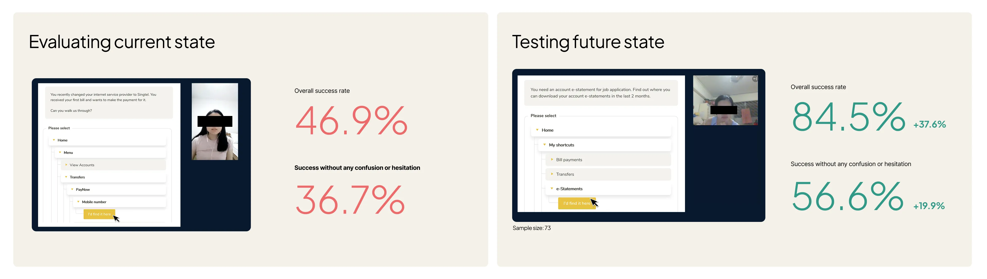Collapse the Menu tree arrow
Viewport: 987px width, 279px height.
[60, 152]
